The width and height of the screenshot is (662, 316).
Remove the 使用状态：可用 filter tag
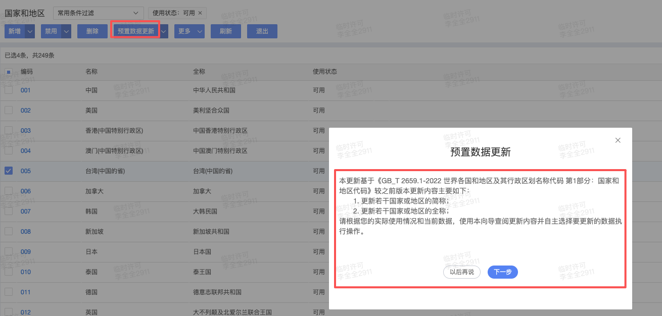200,13
